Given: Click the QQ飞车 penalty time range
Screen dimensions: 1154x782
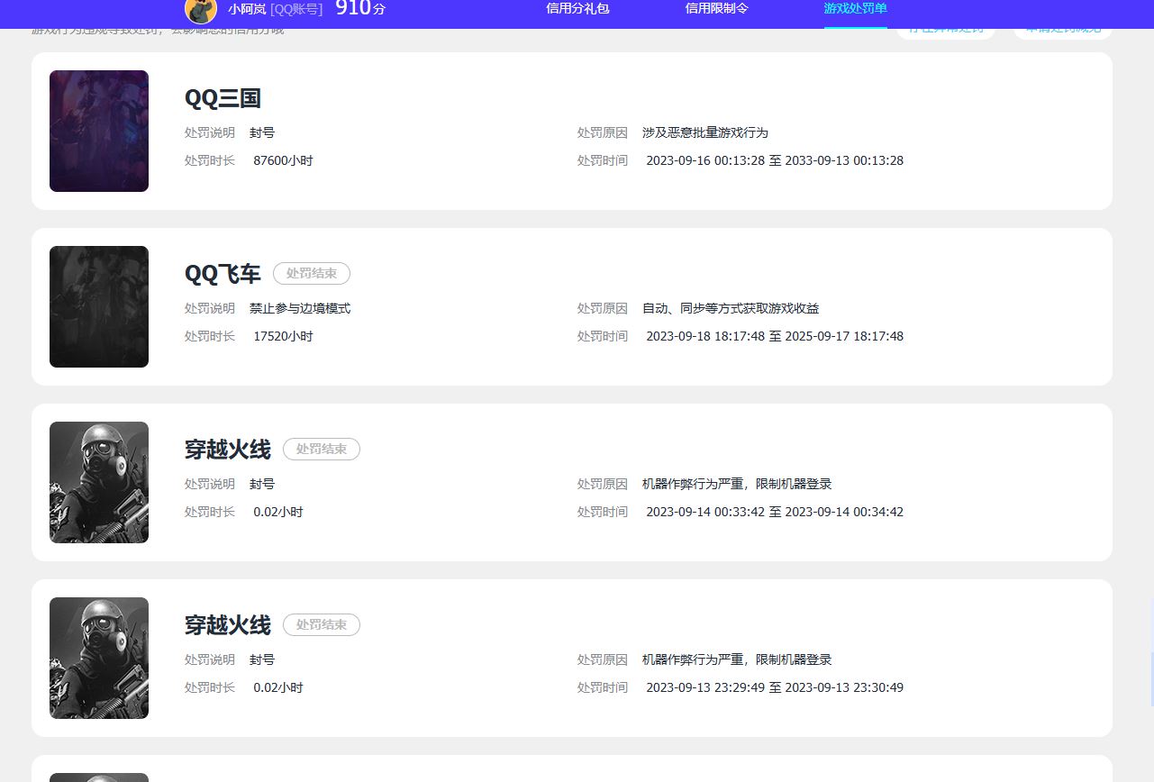Looking at the screenshot, I should (x=774, y=337).
